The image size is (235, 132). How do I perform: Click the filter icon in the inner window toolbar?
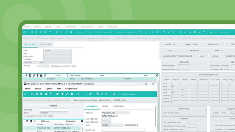51,94
